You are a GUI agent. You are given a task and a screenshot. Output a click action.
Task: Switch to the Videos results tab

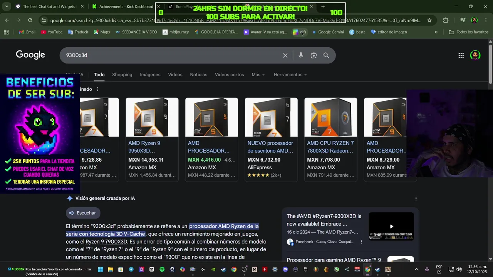point(175,75)
